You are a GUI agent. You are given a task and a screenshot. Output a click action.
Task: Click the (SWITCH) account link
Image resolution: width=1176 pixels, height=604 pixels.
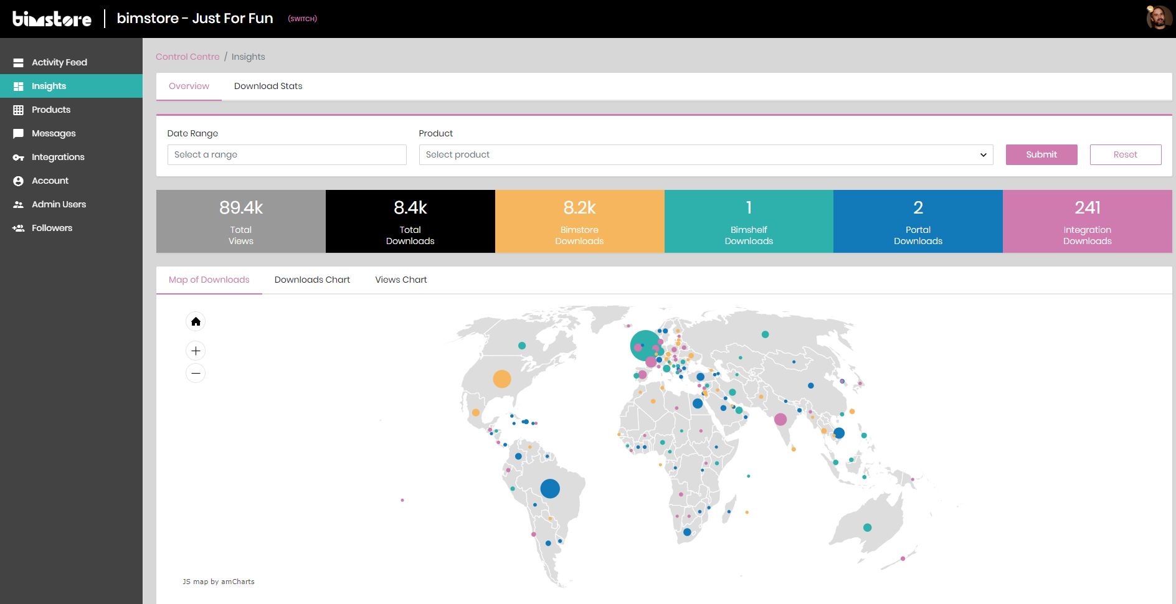coord(302,19)
